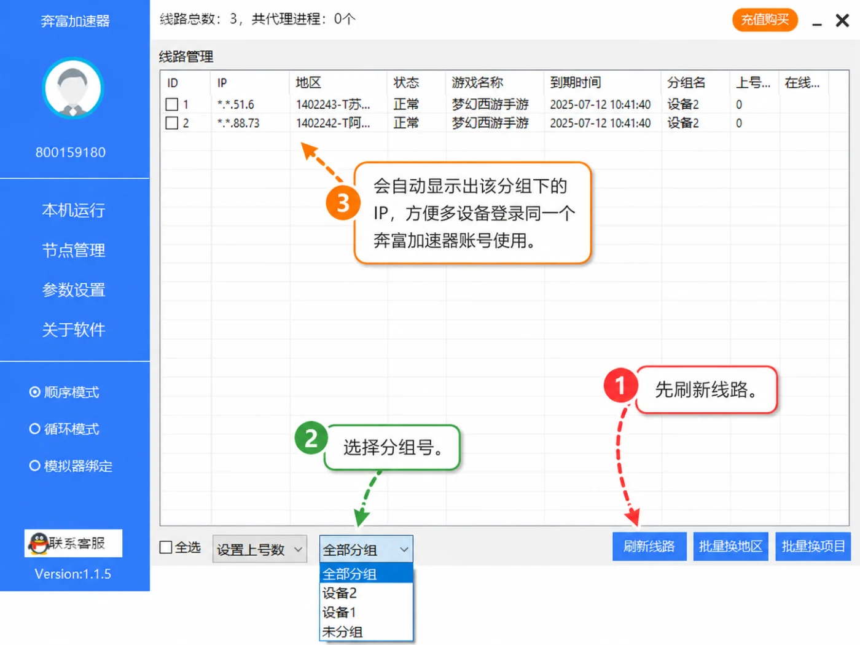Sort by the 分组名 column header
Viewport: 860px width, 645px height.
tap(696, 83)
